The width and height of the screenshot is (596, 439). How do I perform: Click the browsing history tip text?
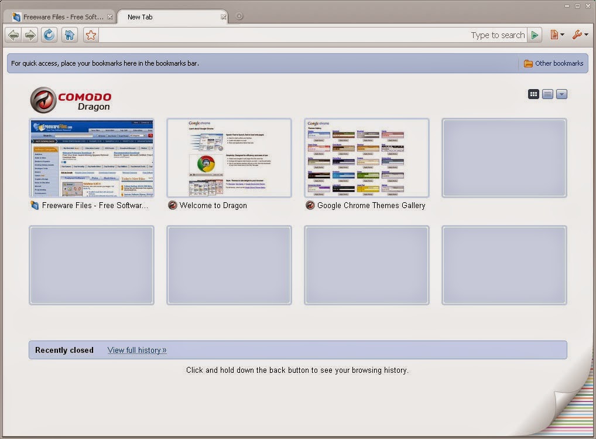pos(297,370)
